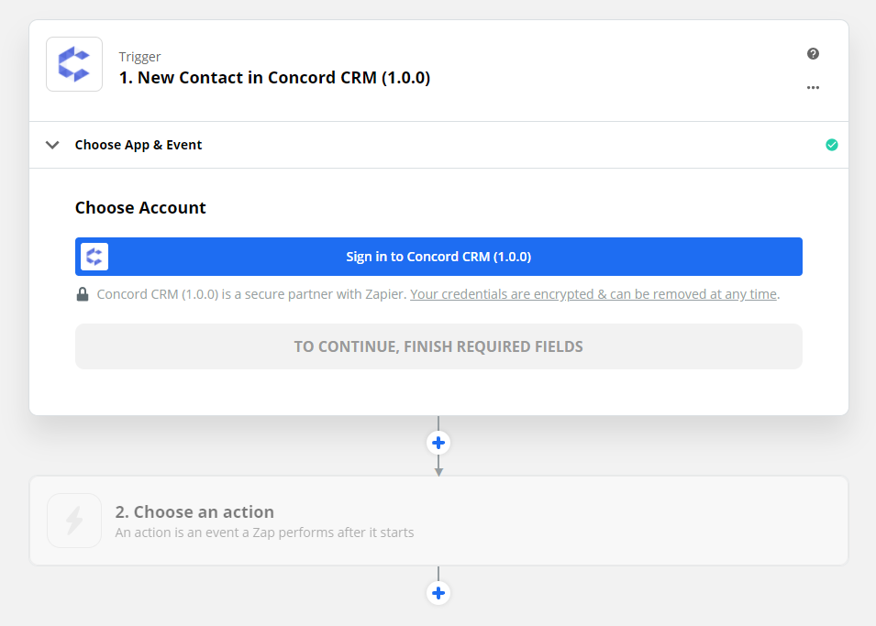The height and width of the screenshot is (626, 876).
Task: Click the 'An action is an event' description text
Action: point(264,533)
